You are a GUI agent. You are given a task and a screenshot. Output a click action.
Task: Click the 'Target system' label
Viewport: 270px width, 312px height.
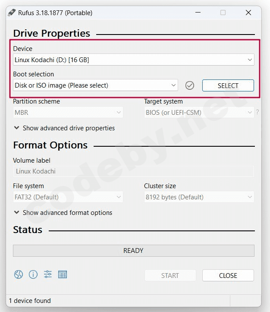(163, 101)
